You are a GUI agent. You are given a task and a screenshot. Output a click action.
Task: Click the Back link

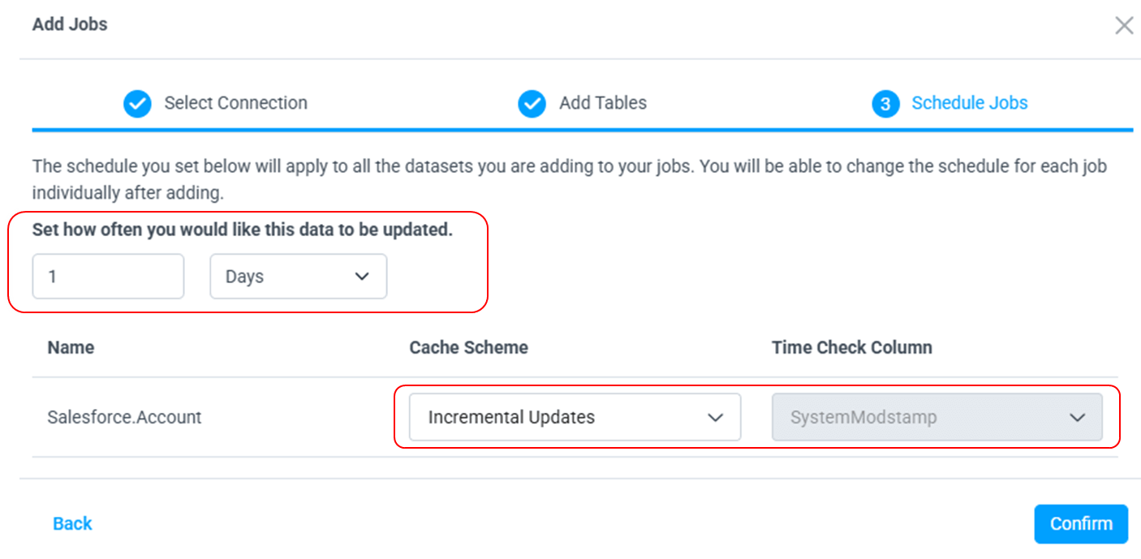coord(72,523)
